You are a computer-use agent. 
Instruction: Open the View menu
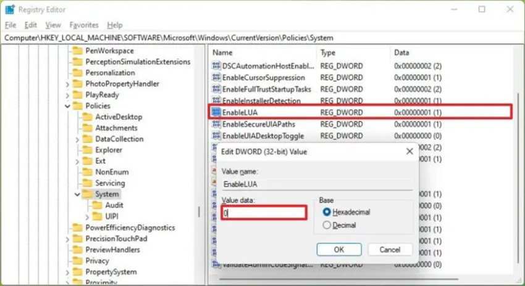pyautogui.click(x=53, y=25)
